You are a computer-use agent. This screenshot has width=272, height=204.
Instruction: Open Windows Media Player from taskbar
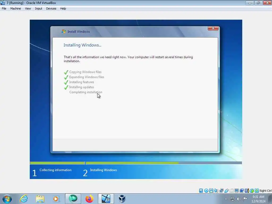[56, 199]
